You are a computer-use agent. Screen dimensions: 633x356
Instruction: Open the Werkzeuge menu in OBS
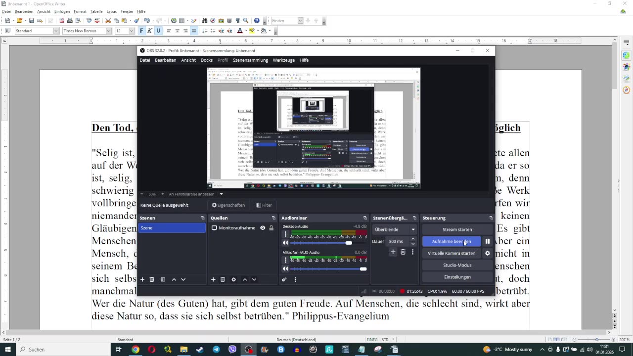click(283, 60)
